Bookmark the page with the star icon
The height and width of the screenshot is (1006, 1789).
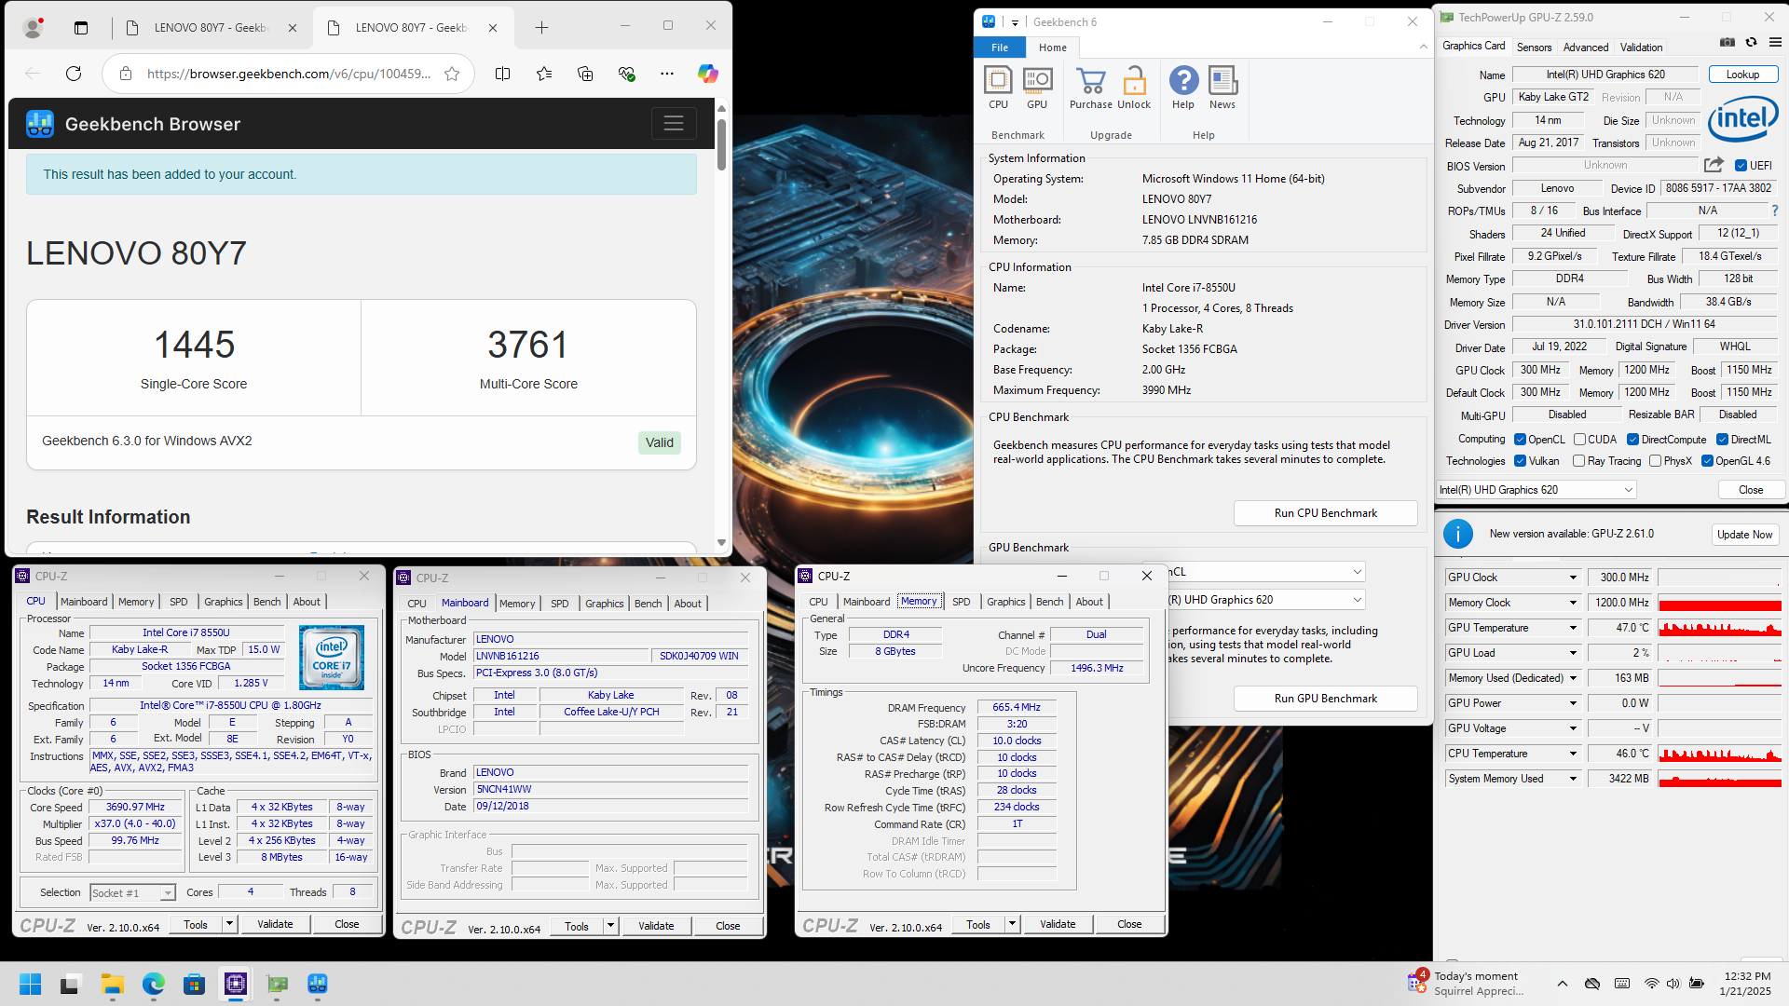pos(452,74)
